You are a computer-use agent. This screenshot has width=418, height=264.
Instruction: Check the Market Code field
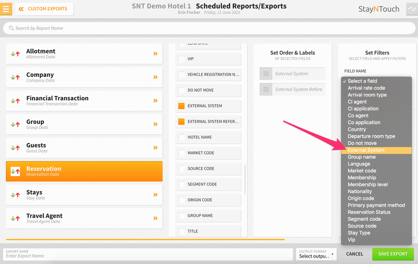(181, 153)
